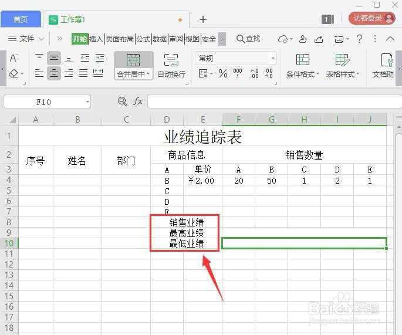Viewport: 402px width, 335px height.
Task: Collapse the ribbon with caret
Action: 390,39
